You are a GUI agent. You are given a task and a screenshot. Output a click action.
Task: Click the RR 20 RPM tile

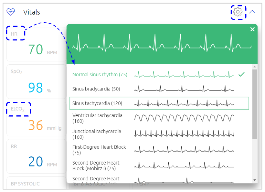point(36,157)
